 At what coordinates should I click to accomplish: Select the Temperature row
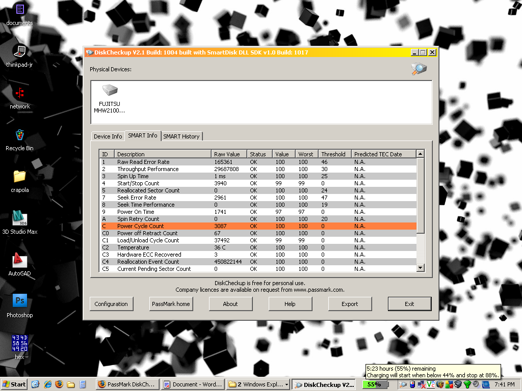(258, 247)
